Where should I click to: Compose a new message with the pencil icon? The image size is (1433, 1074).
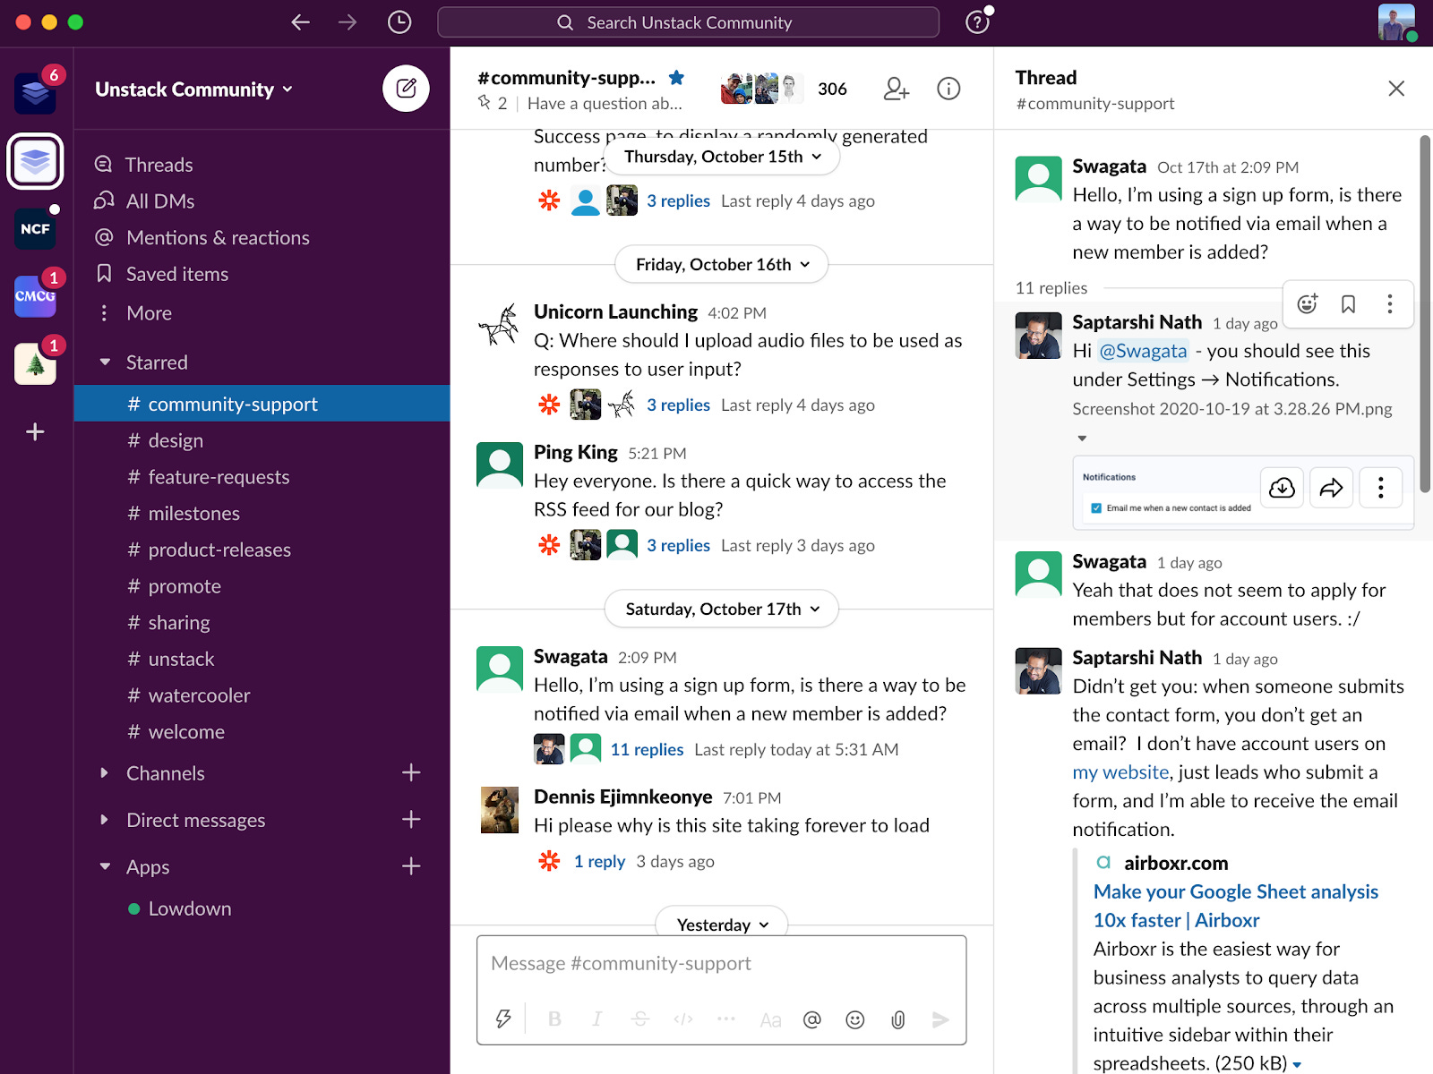click(x=407, y=89)
